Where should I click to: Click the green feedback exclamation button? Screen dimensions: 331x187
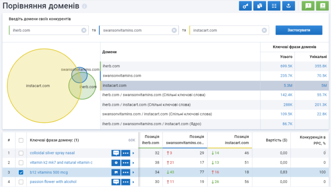point(308,6)
